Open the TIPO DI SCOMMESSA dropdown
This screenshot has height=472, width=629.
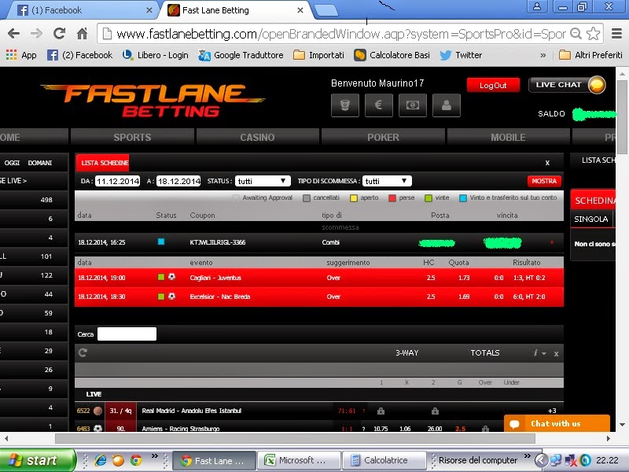click(387, 181)
